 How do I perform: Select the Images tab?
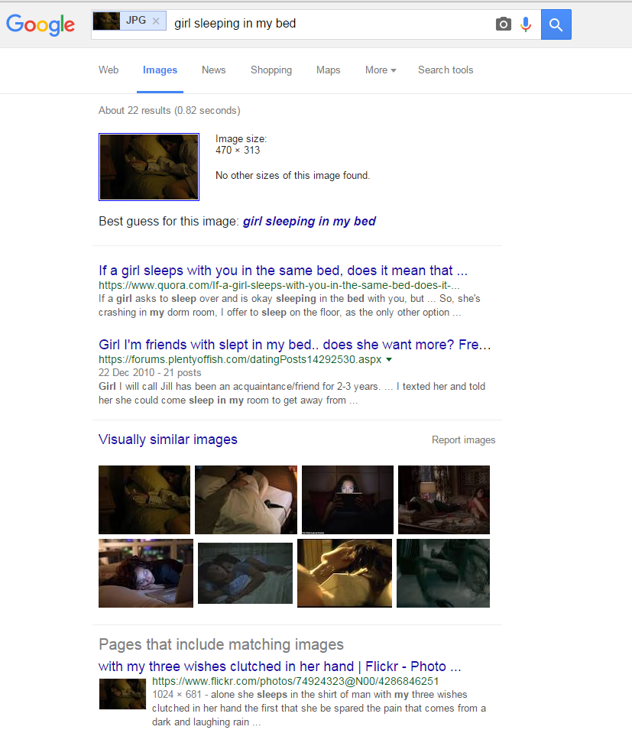(160, 70)
